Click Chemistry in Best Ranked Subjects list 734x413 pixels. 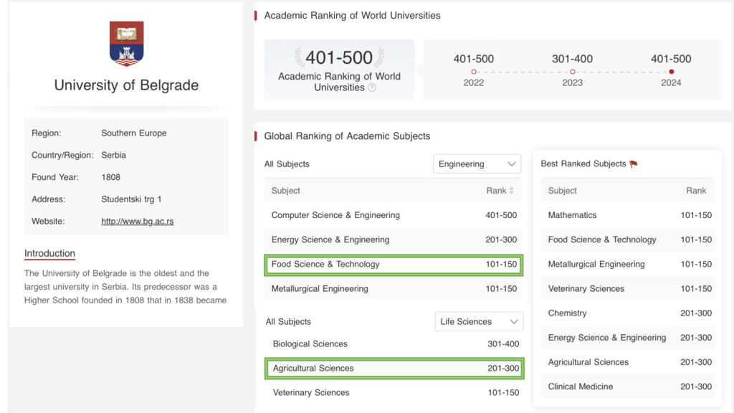pos(567,313)
